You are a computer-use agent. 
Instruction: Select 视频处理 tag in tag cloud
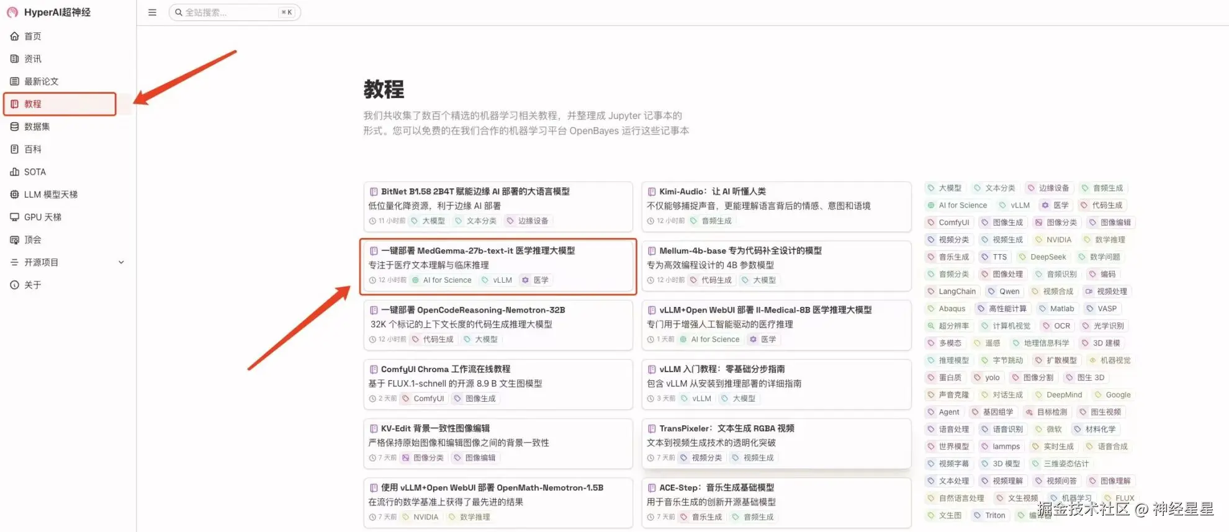pos(1107,291)
